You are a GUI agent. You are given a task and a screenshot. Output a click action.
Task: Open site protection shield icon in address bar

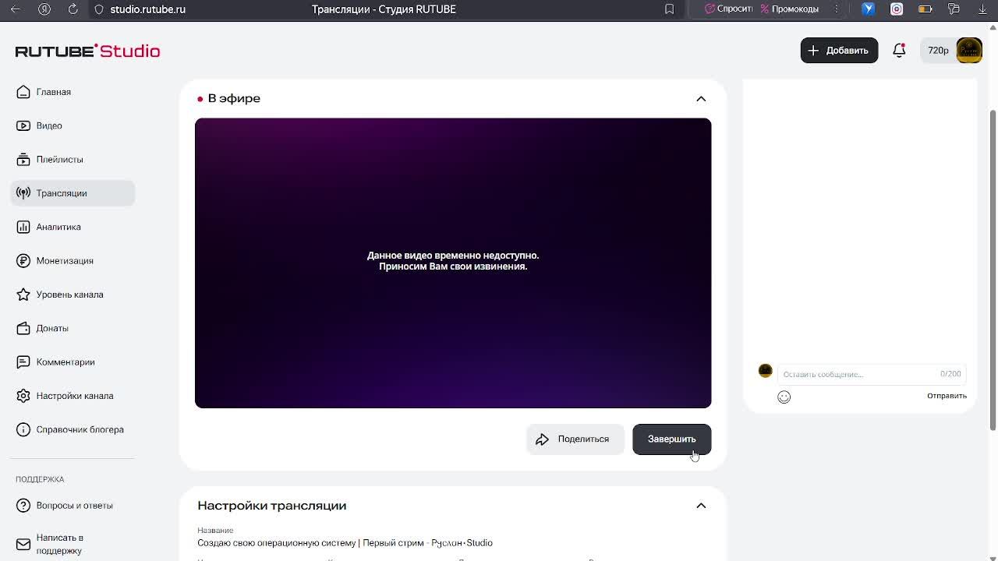pos(99,9)
